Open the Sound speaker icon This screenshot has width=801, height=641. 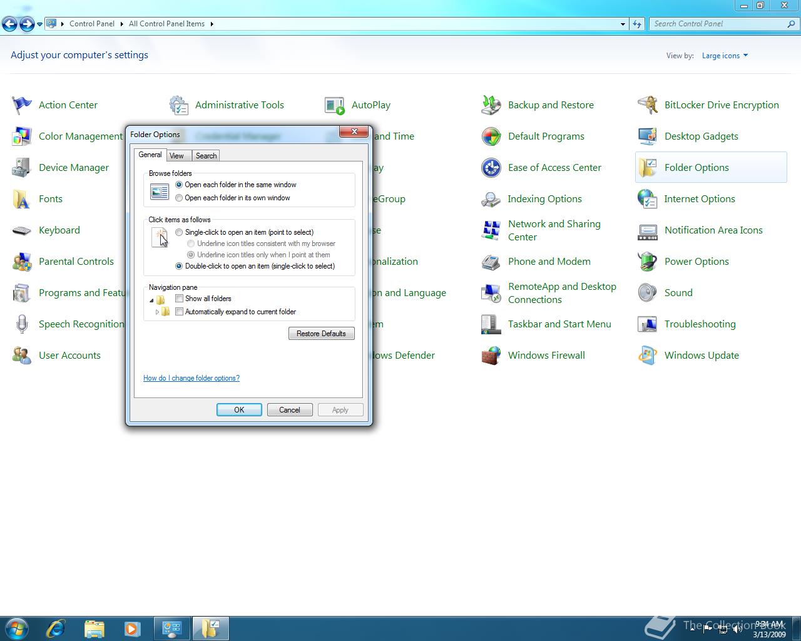pyautogui.click(x=648, y=293)
